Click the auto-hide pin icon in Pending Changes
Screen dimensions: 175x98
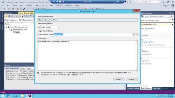tap(170, 13)
